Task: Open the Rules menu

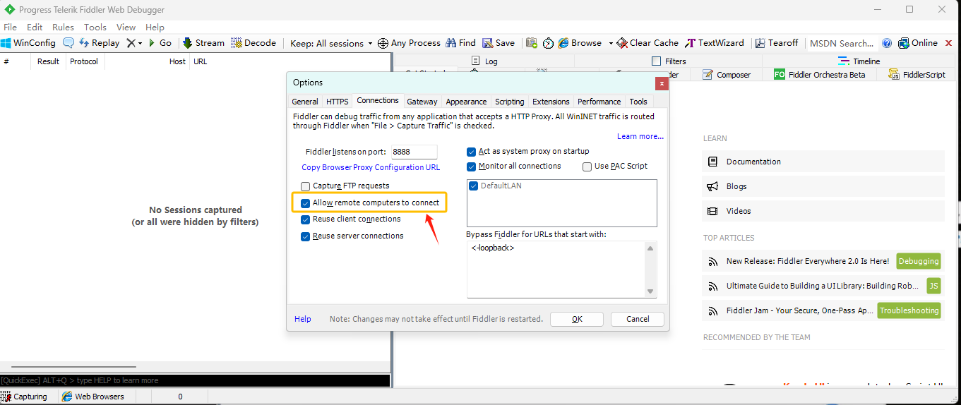Action: 63,28
